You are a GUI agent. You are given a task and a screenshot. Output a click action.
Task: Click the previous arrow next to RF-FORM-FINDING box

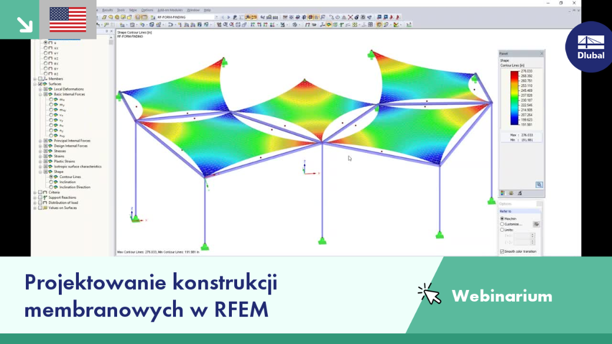[x=223, y=17]
